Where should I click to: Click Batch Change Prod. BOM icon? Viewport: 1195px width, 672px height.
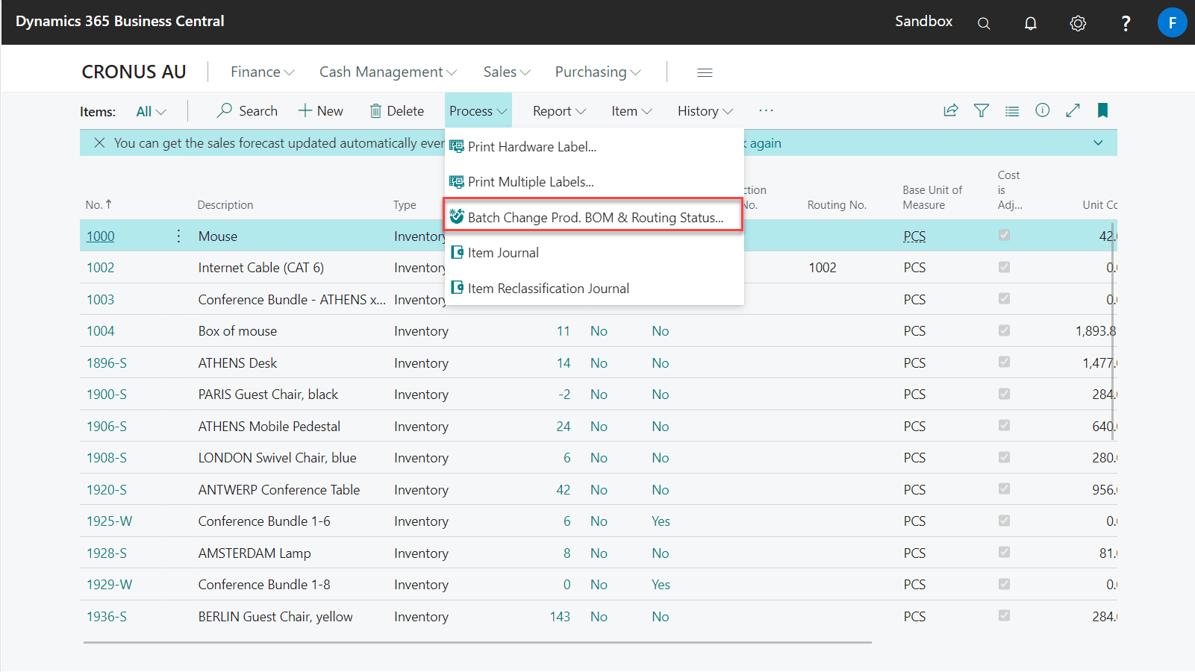[x=457, y=217]
